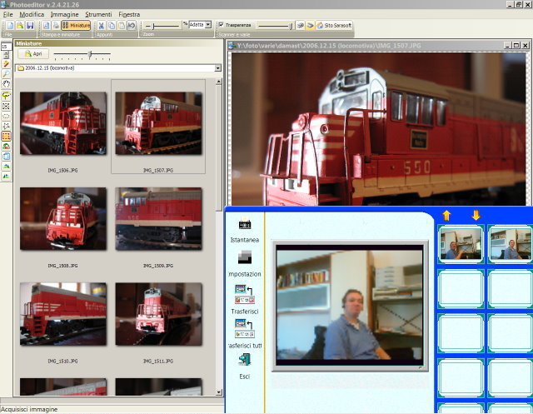The width and height of the screenshot is (533, 414).
Task: Click the Trasferisci transfer icon
Action: pyautogui.click(x=245, y=294)
